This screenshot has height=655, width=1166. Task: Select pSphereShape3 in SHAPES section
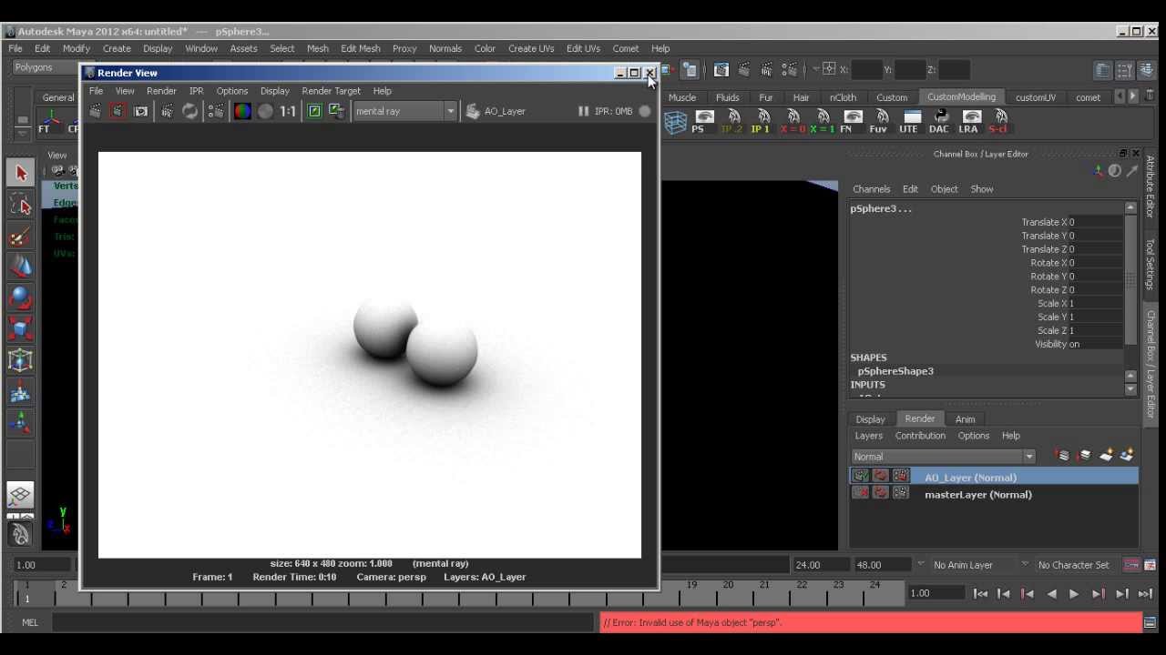895,371
